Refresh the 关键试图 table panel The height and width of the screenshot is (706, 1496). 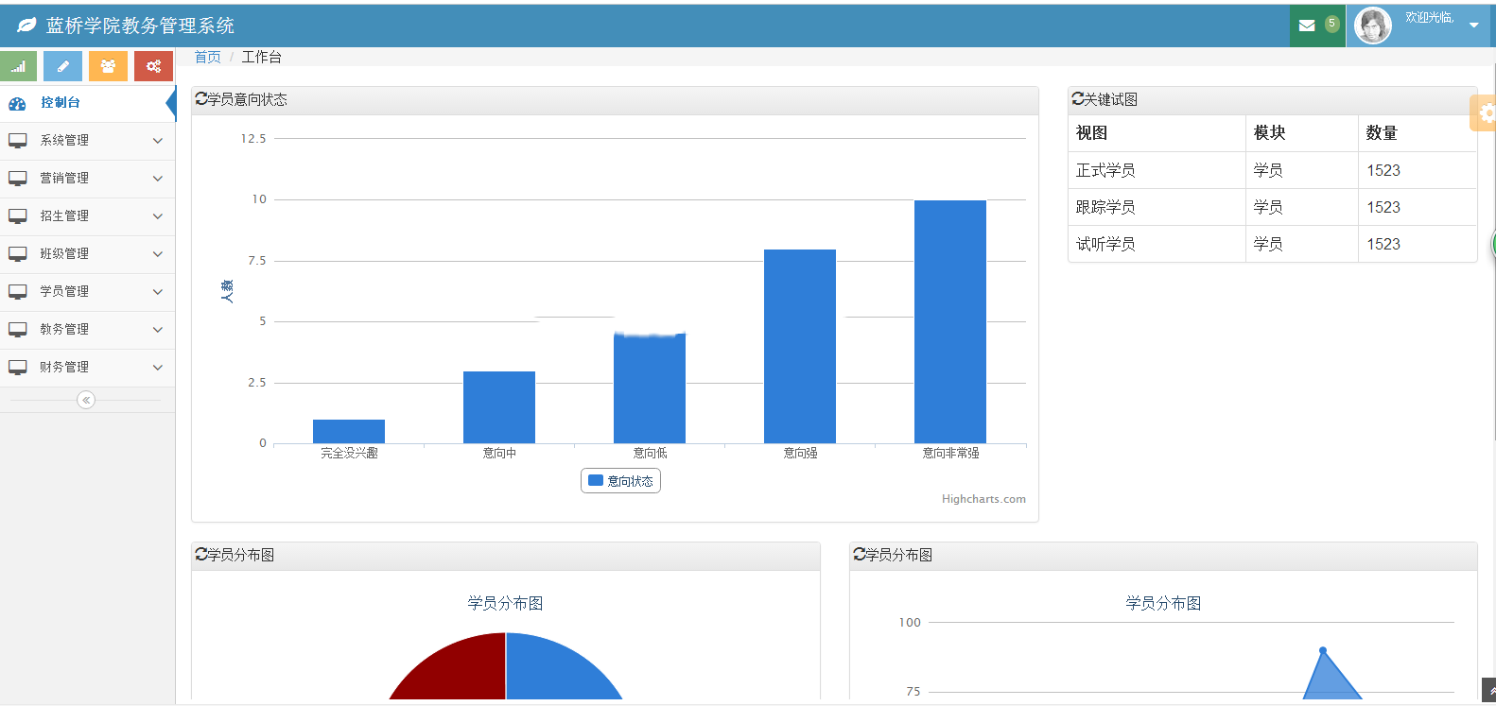pos(1077,99)
